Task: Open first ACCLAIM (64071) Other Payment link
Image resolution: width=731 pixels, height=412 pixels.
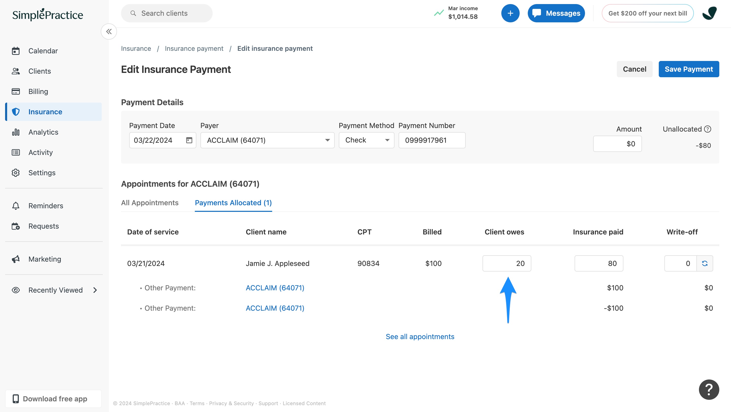Action: [275, 288]
